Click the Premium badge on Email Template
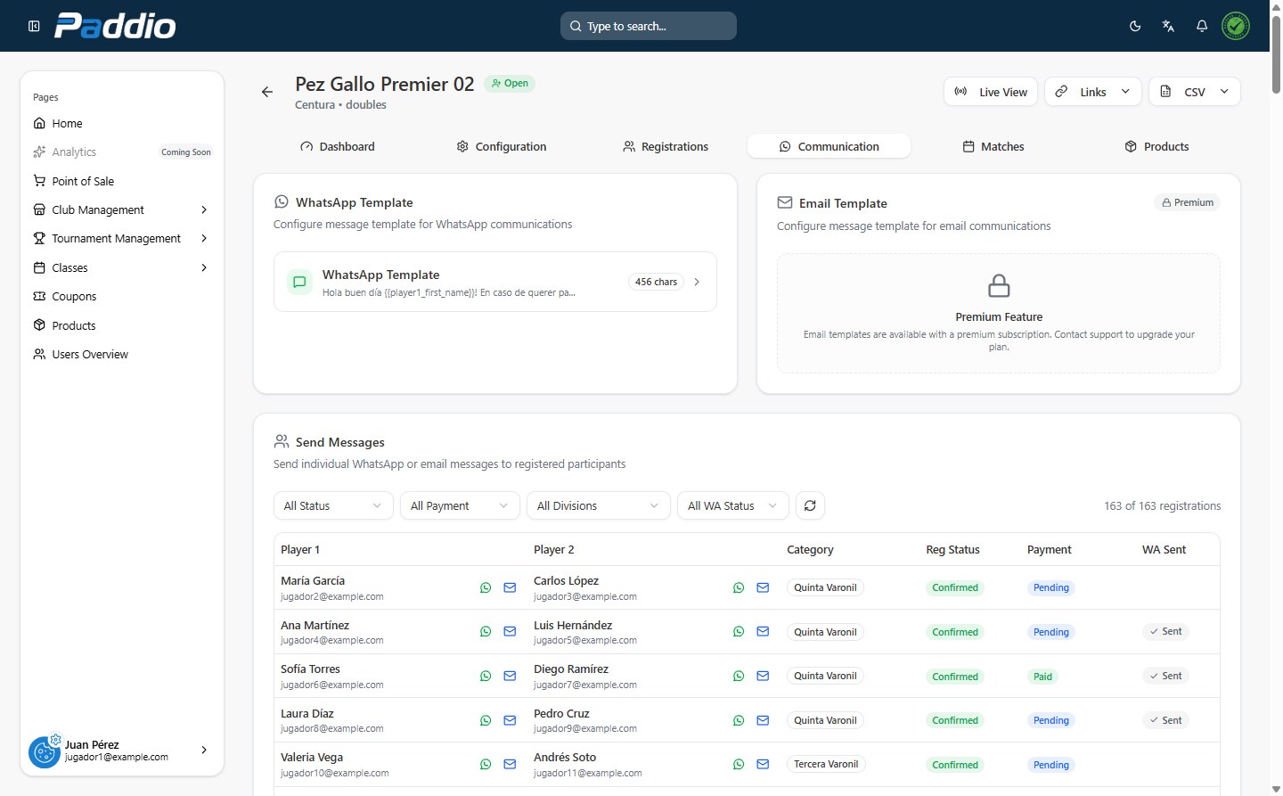The image size is (1283, 796). pos(1188,202)
